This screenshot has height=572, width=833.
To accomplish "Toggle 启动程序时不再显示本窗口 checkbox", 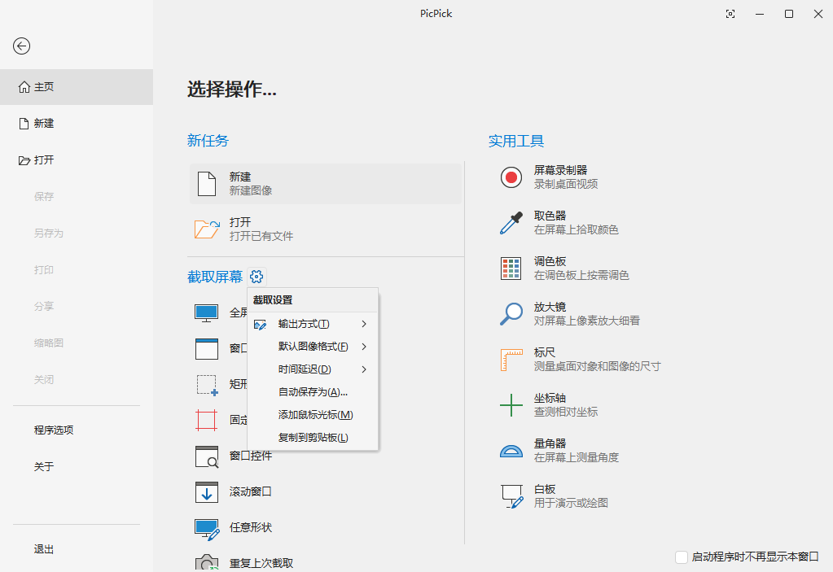I will (x=681, y=557).
